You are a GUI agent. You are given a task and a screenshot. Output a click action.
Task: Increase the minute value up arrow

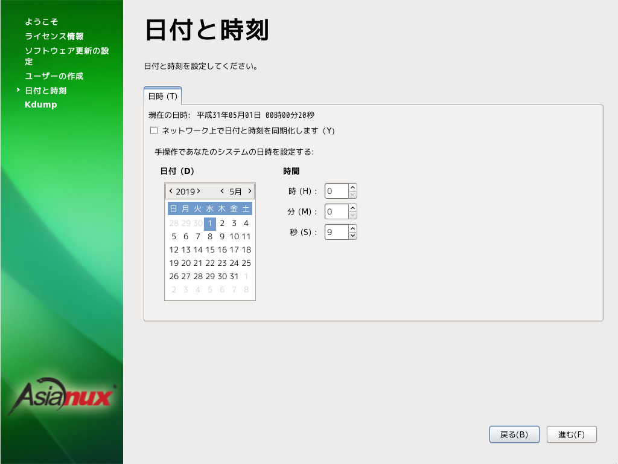click(x=353, y=208)
